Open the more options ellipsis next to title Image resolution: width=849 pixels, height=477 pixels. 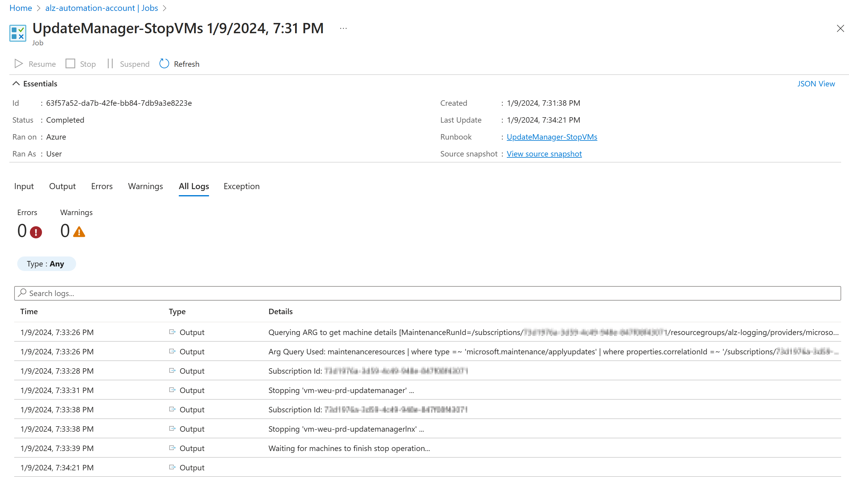click(343, 28)
